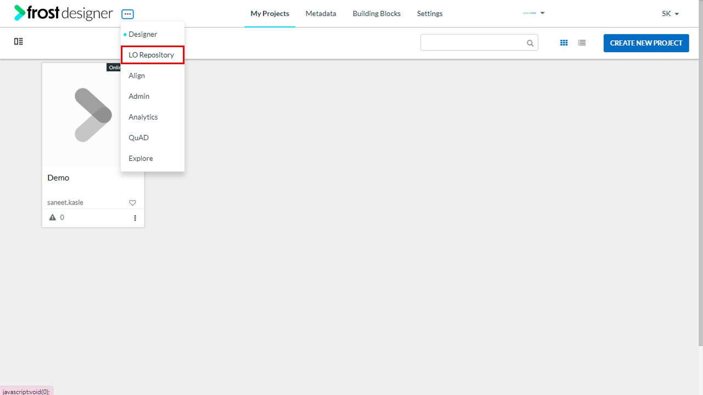
Task: Click the search magnifier icon
Action: coord(530,43)
